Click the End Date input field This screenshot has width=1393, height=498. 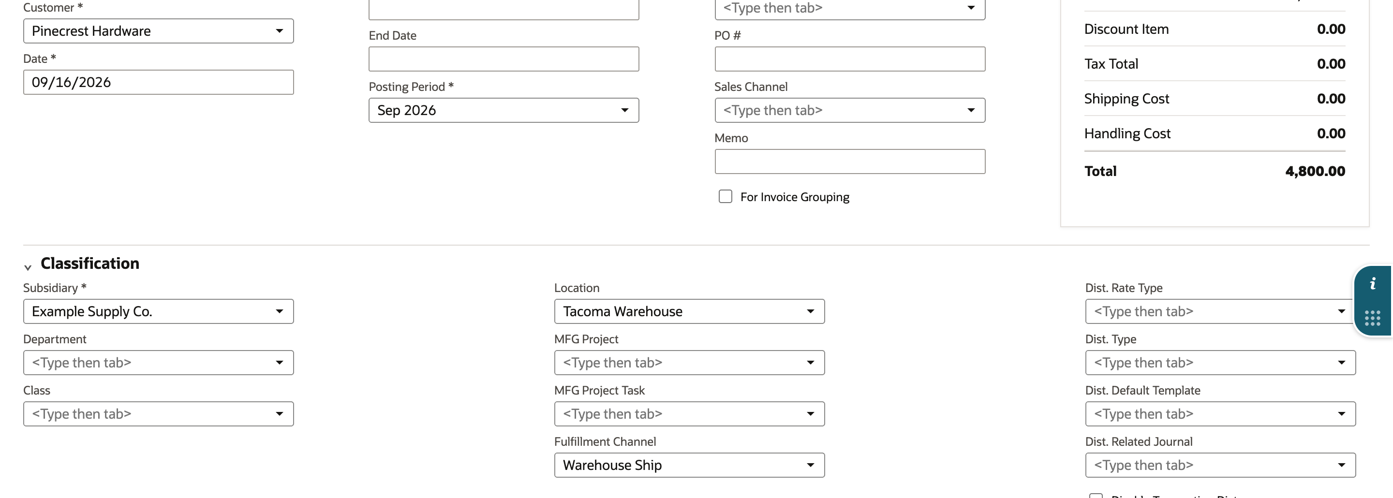pos(504,59)
